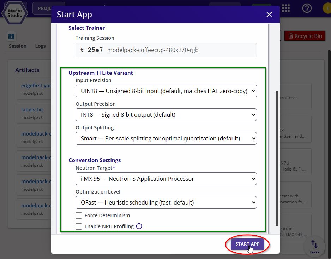Viewport: 331px width, 259px height.
Task: Open the Neutron Target dropdown
Action: point(166,179)
